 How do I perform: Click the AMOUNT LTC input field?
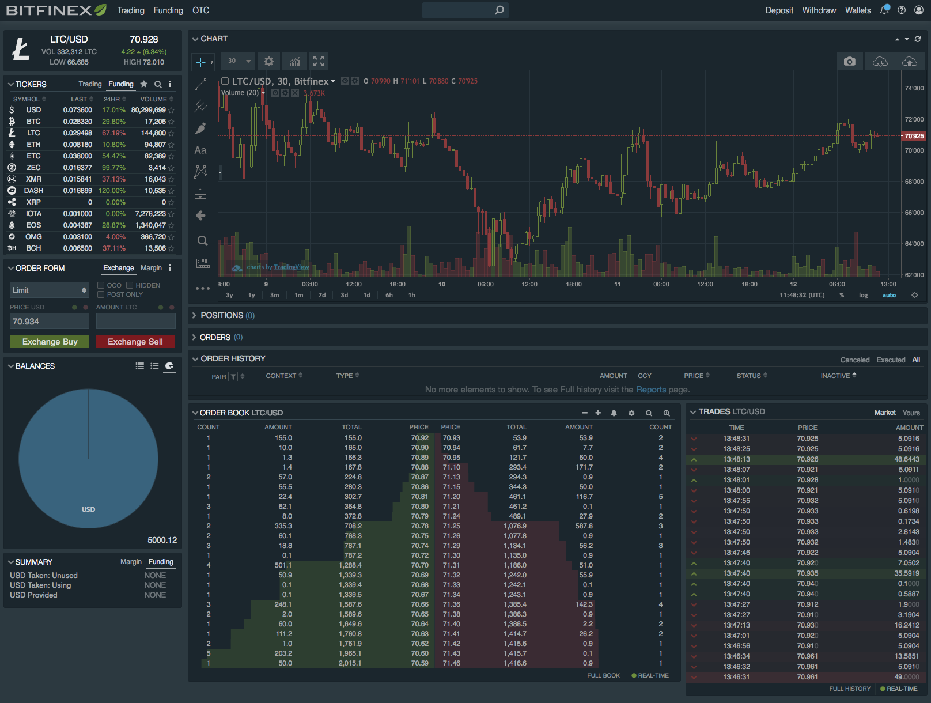point(135,321)
